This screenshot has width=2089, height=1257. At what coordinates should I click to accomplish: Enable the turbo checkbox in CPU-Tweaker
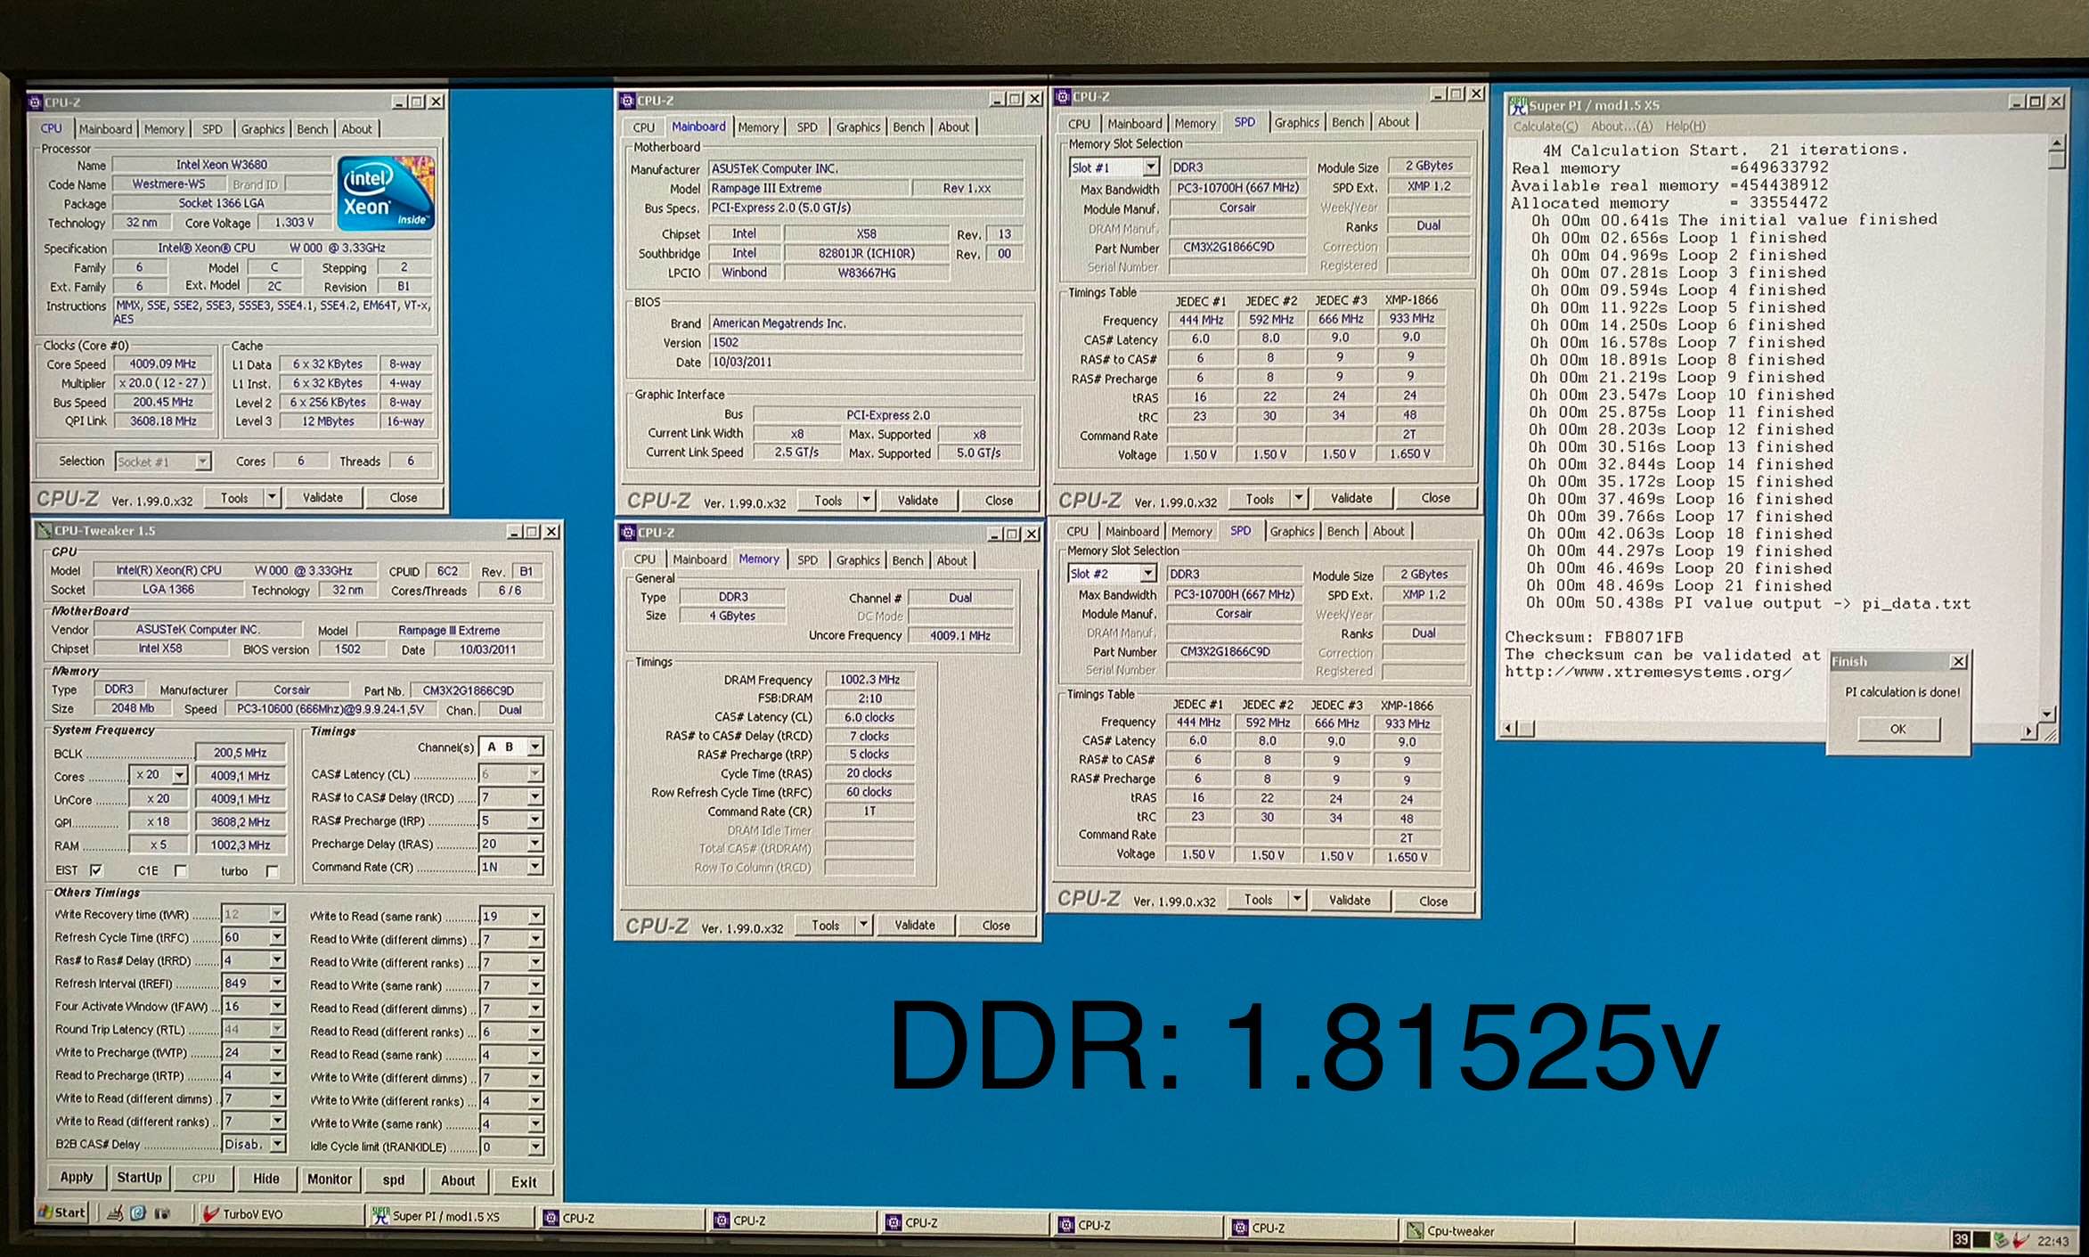coord(273,871)
